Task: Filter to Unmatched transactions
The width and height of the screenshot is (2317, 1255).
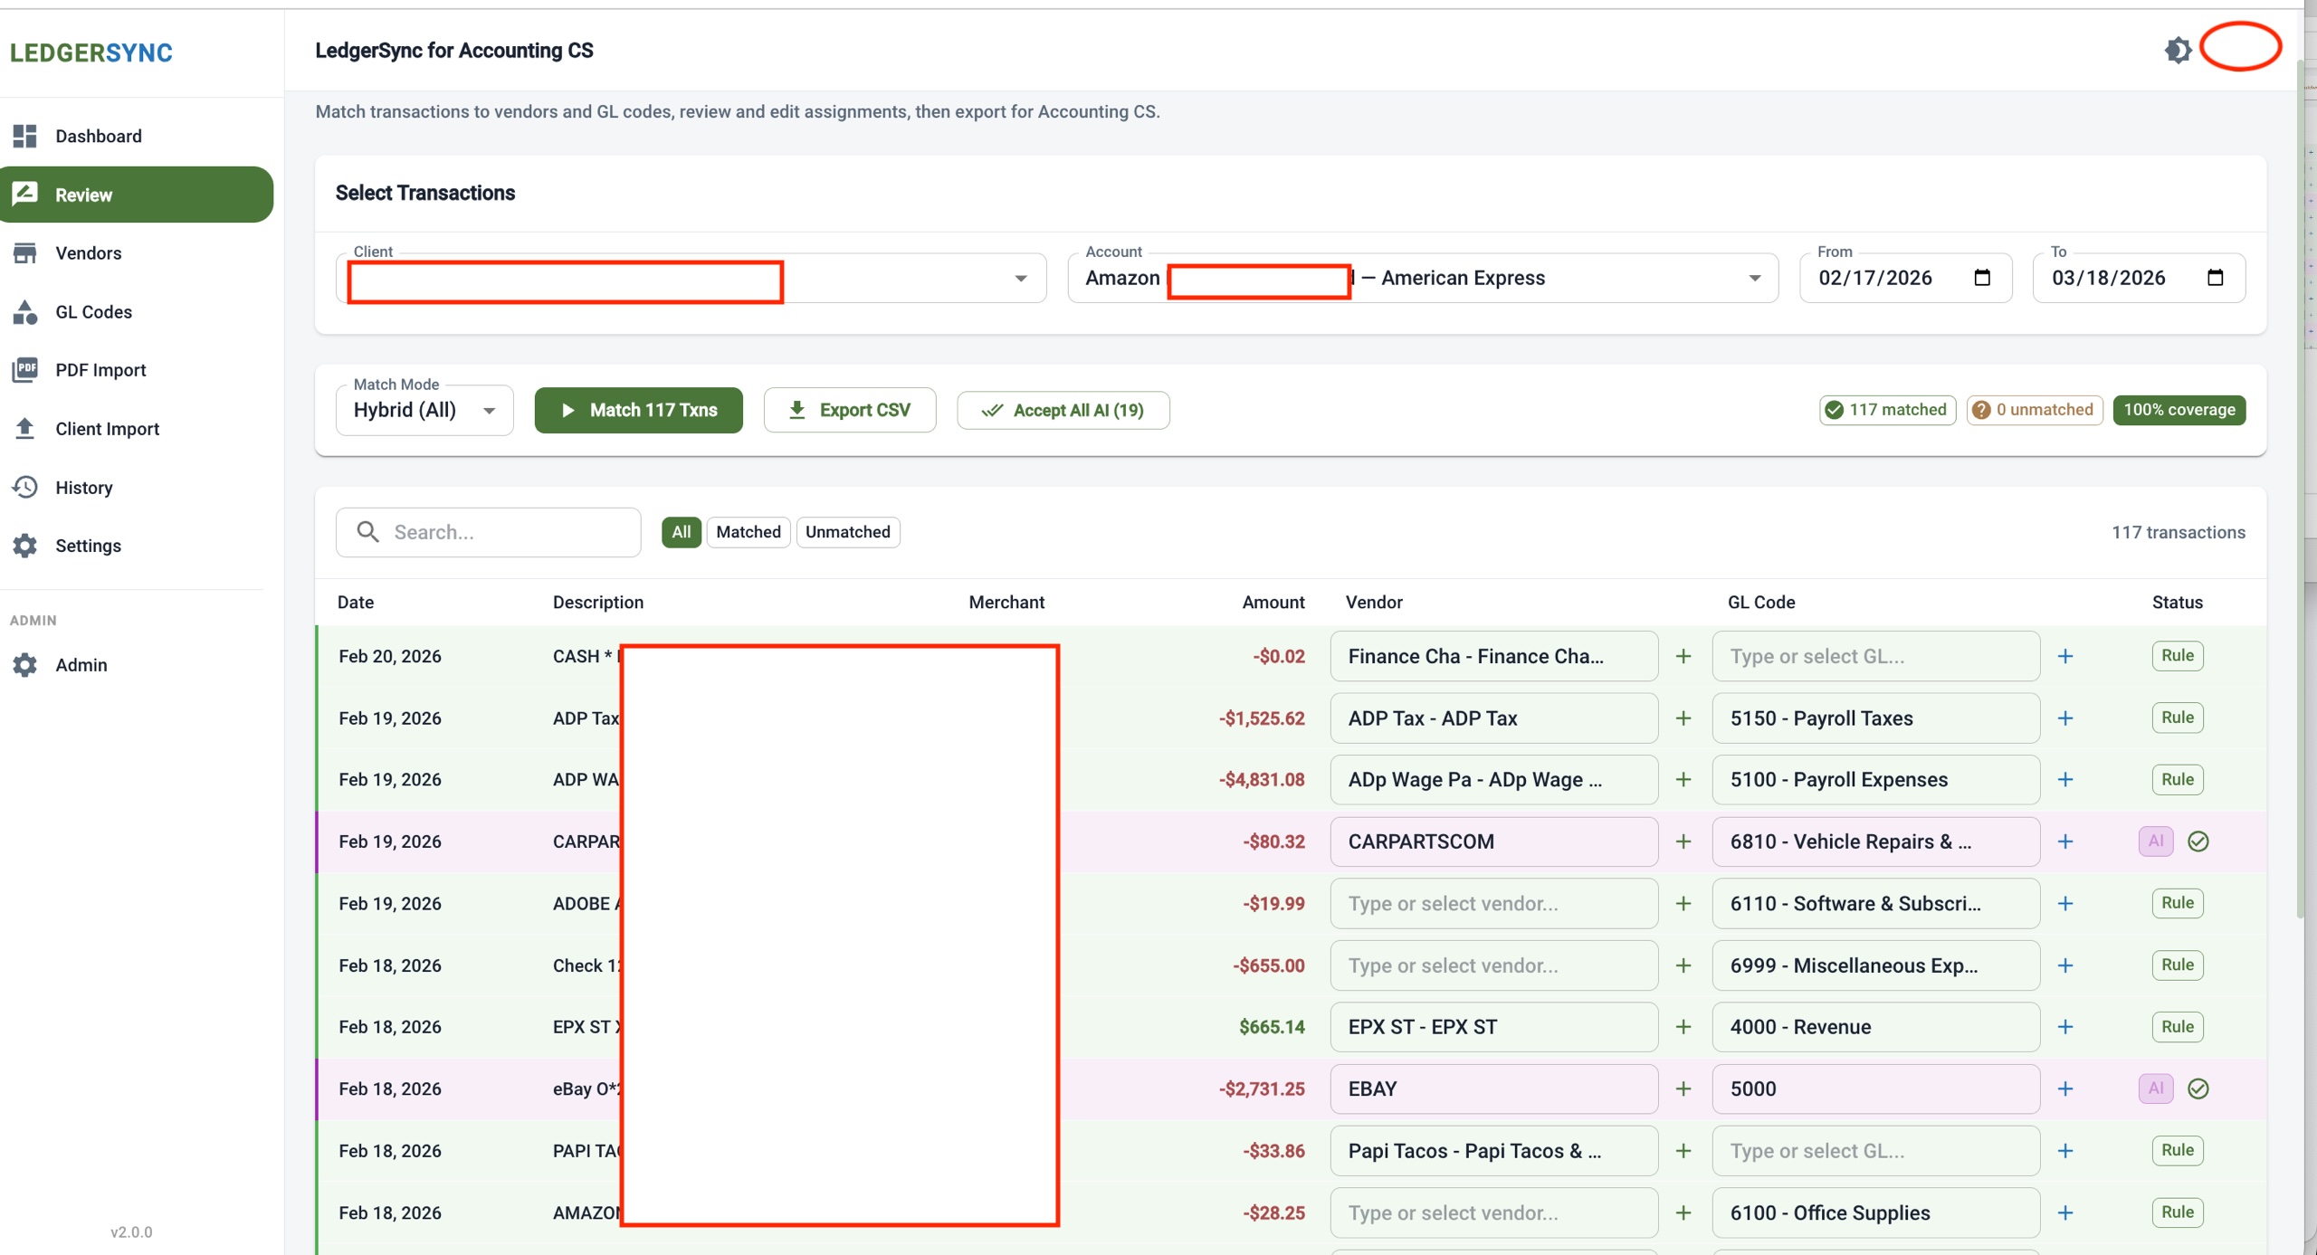Action: 847,532
